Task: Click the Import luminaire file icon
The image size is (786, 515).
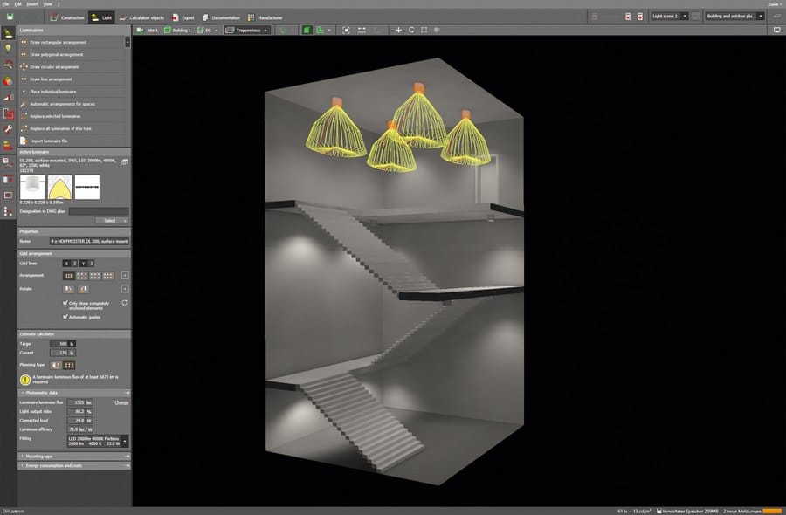Action: click(x=24, y=141)
